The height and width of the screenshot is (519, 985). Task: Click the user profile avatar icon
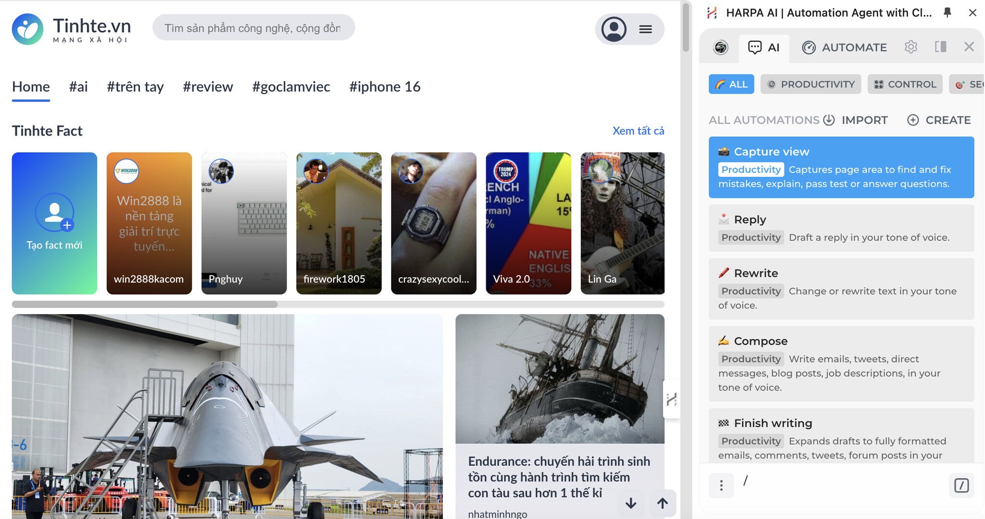(612, 29)
